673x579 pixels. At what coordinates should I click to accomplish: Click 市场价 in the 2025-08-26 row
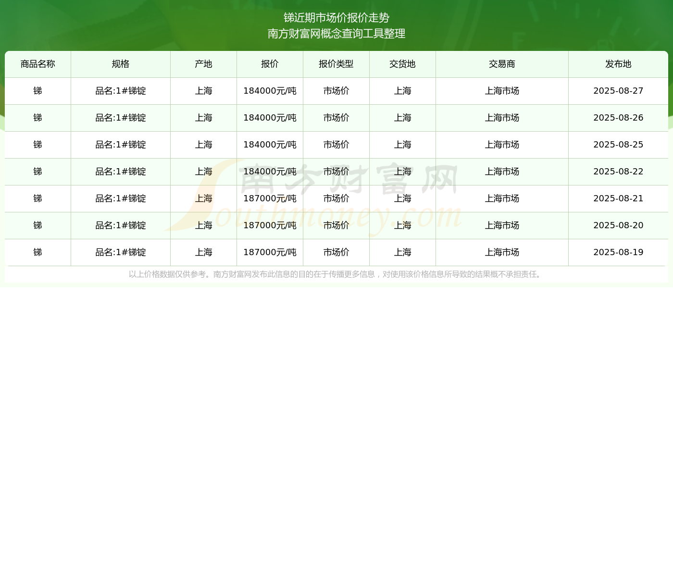point(336,118)
